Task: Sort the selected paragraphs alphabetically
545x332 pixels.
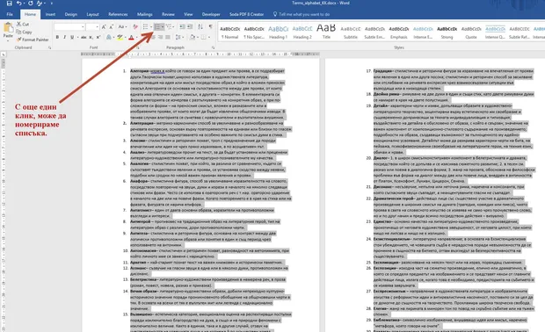Action: [200, 26]
